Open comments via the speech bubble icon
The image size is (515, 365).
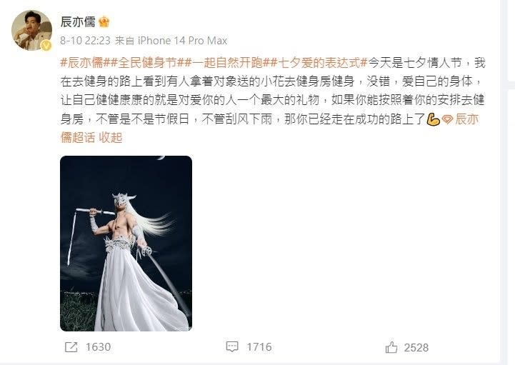coord(232,346)
